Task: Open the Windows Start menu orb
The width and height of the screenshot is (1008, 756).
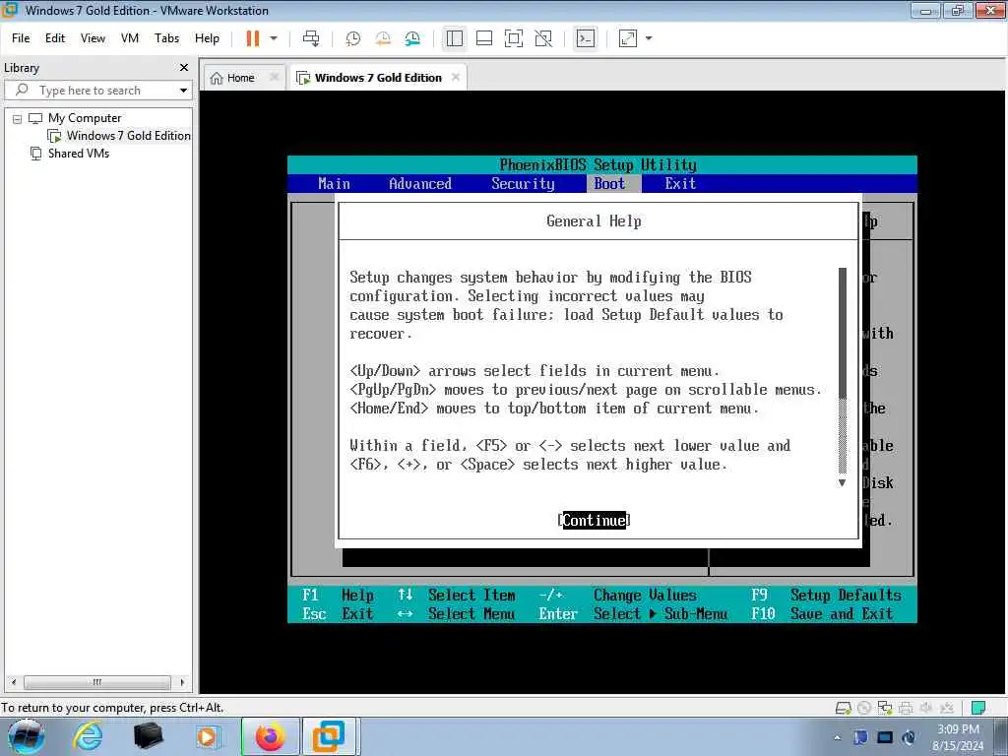Action: click(x=26, y=736)
